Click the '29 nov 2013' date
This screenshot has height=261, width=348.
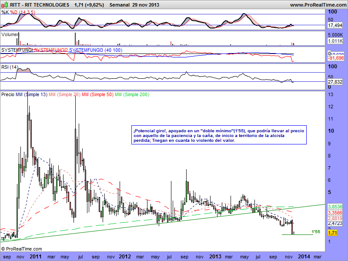tap(146, 5)
